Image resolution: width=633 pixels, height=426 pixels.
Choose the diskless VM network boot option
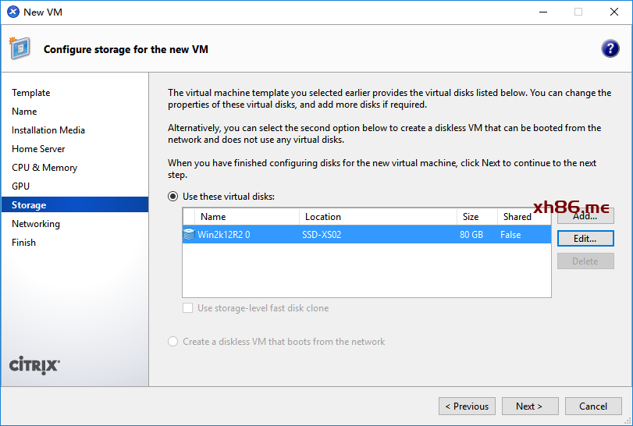tap(174, 342)
